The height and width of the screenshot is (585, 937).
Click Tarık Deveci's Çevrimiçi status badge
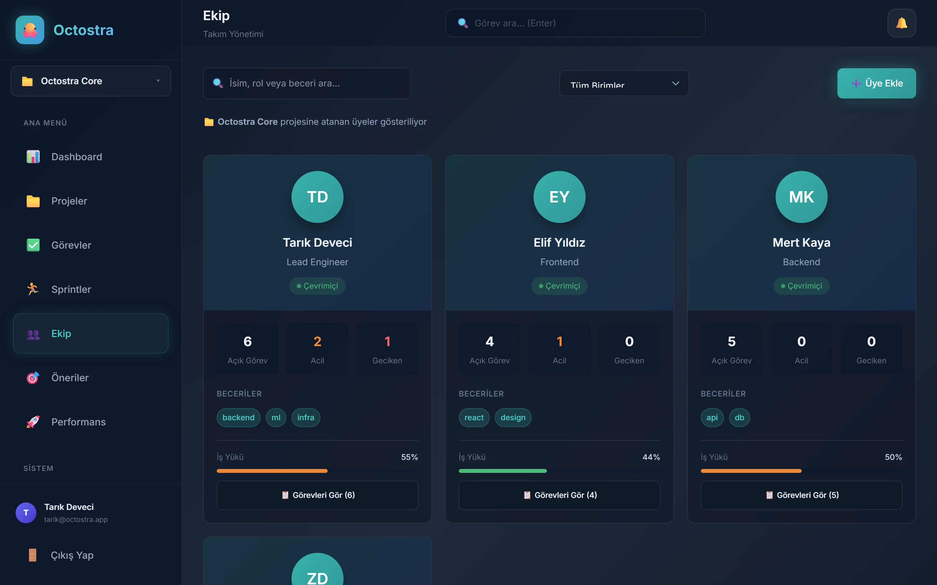(x=318, y=286)
